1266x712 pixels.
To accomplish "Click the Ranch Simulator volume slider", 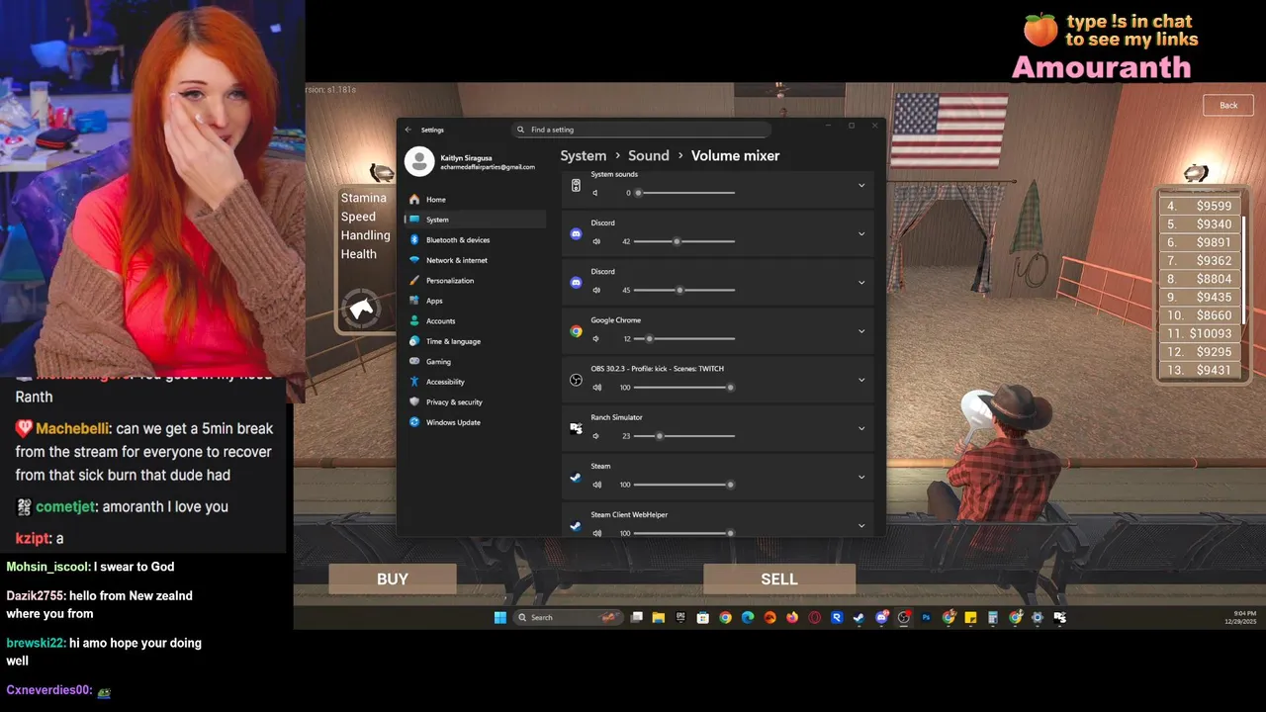I will (684, 436).
